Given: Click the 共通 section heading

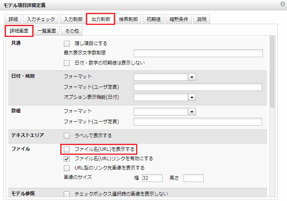Looking at the screenshot, I should point(16,43).
